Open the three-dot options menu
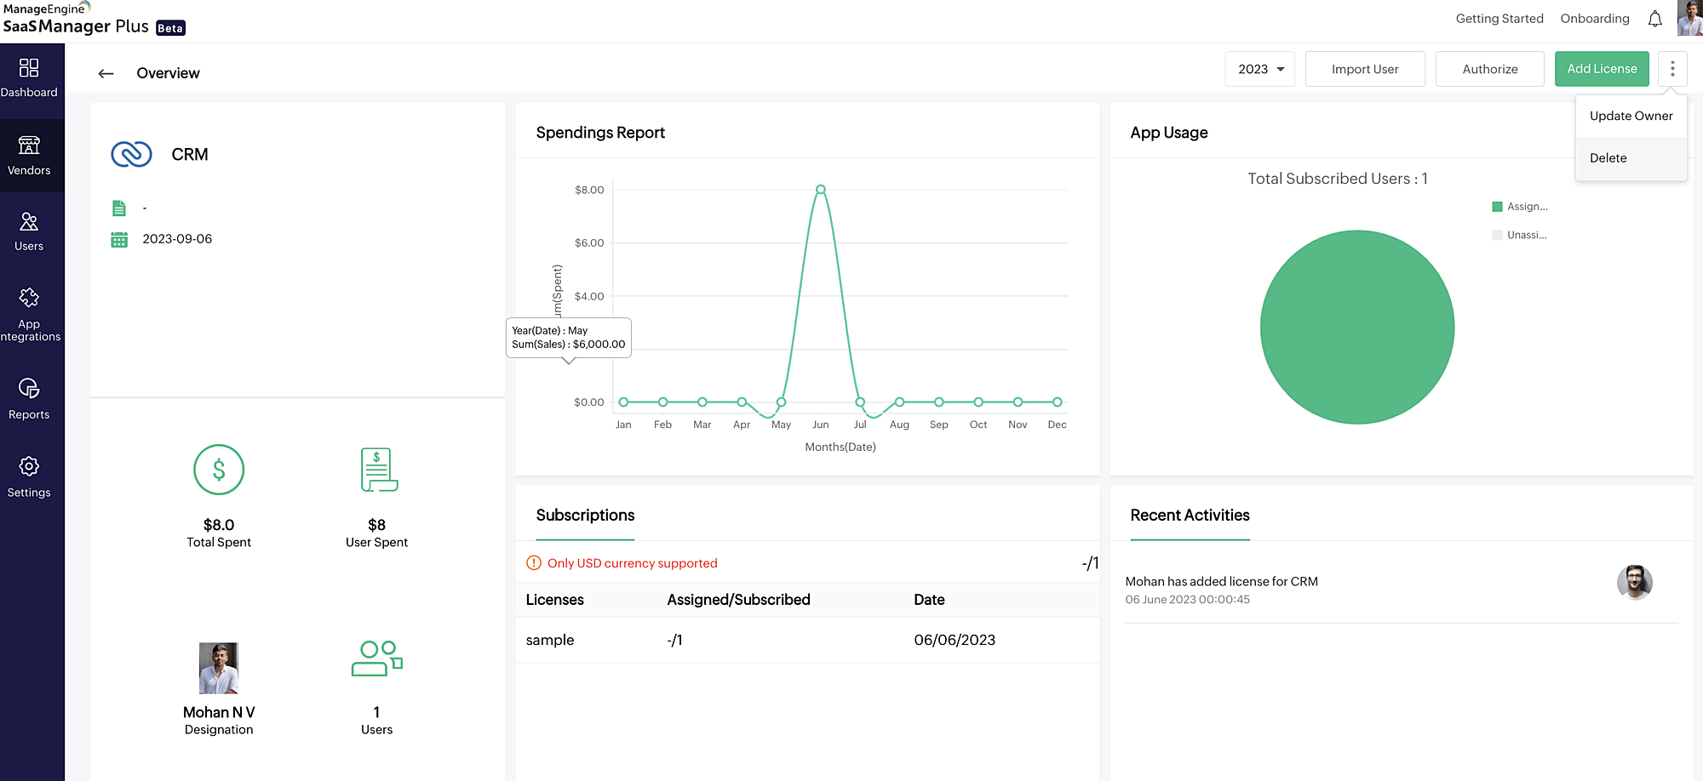 pos(1672,68)
